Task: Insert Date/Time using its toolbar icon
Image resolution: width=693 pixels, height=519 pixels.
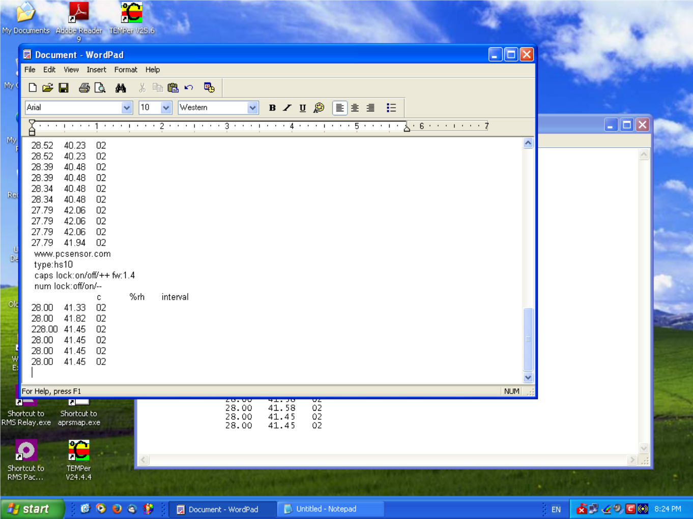Action: click(x=209, y=87)
